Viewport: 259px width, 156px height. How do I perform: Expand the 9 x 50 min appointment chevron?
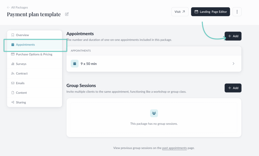(233, 64)
